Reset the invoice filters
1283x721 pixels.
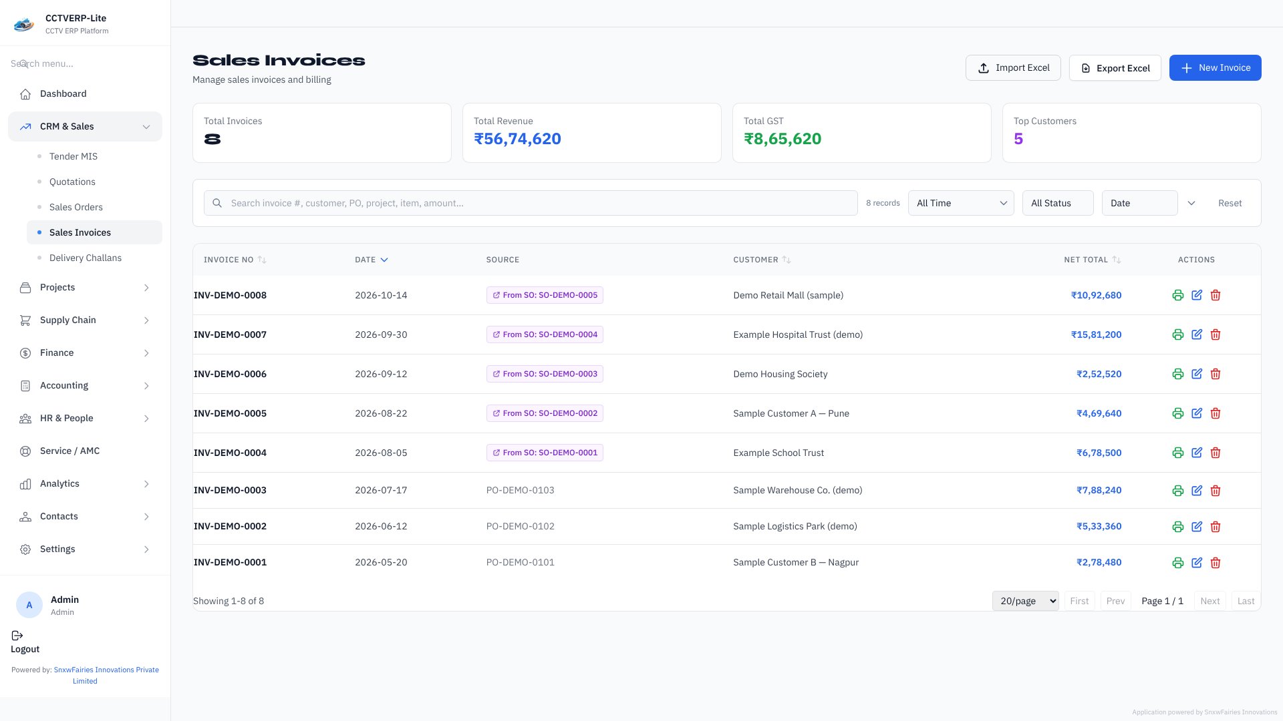coord(1230,203)
